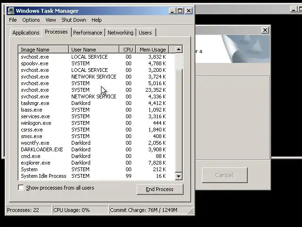Select the System process row
The image size is (302, 227).
click(97, 169)
